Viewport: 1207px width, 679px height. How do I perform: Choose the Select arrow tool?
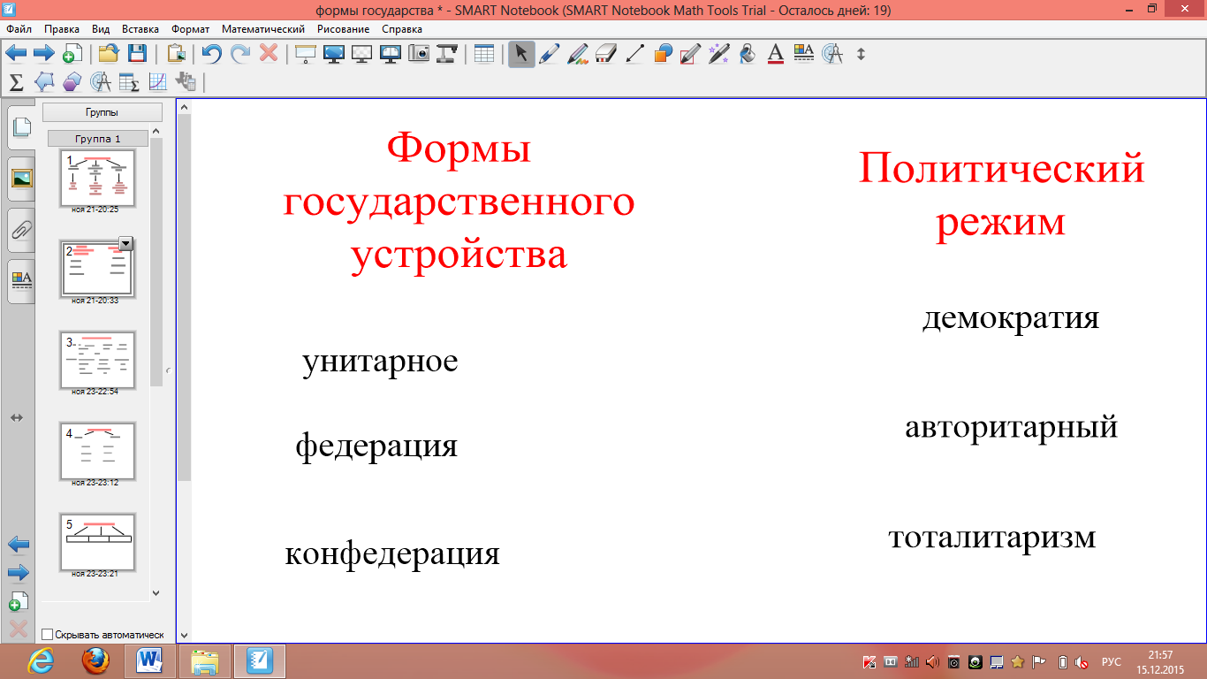tap(521, 53)
